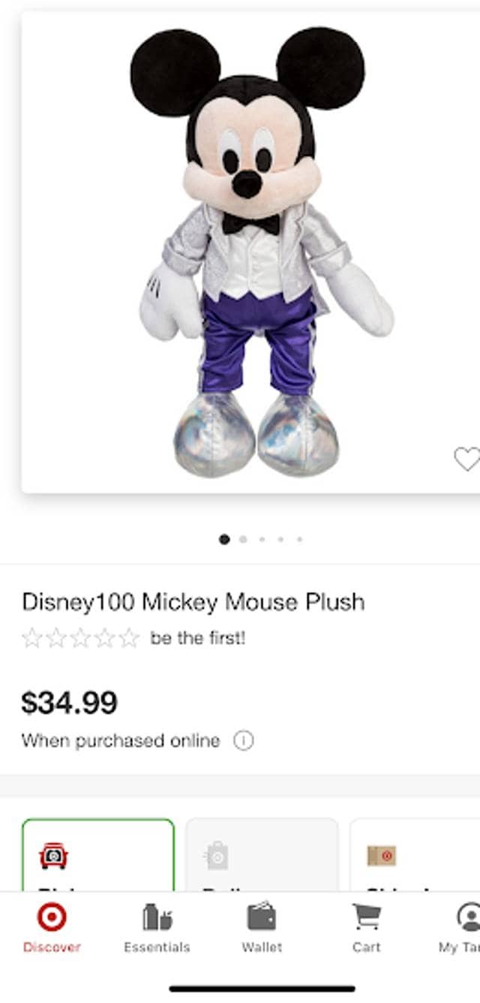Jump to second image carousel dot
The image size is (480, 1003).
243,539
